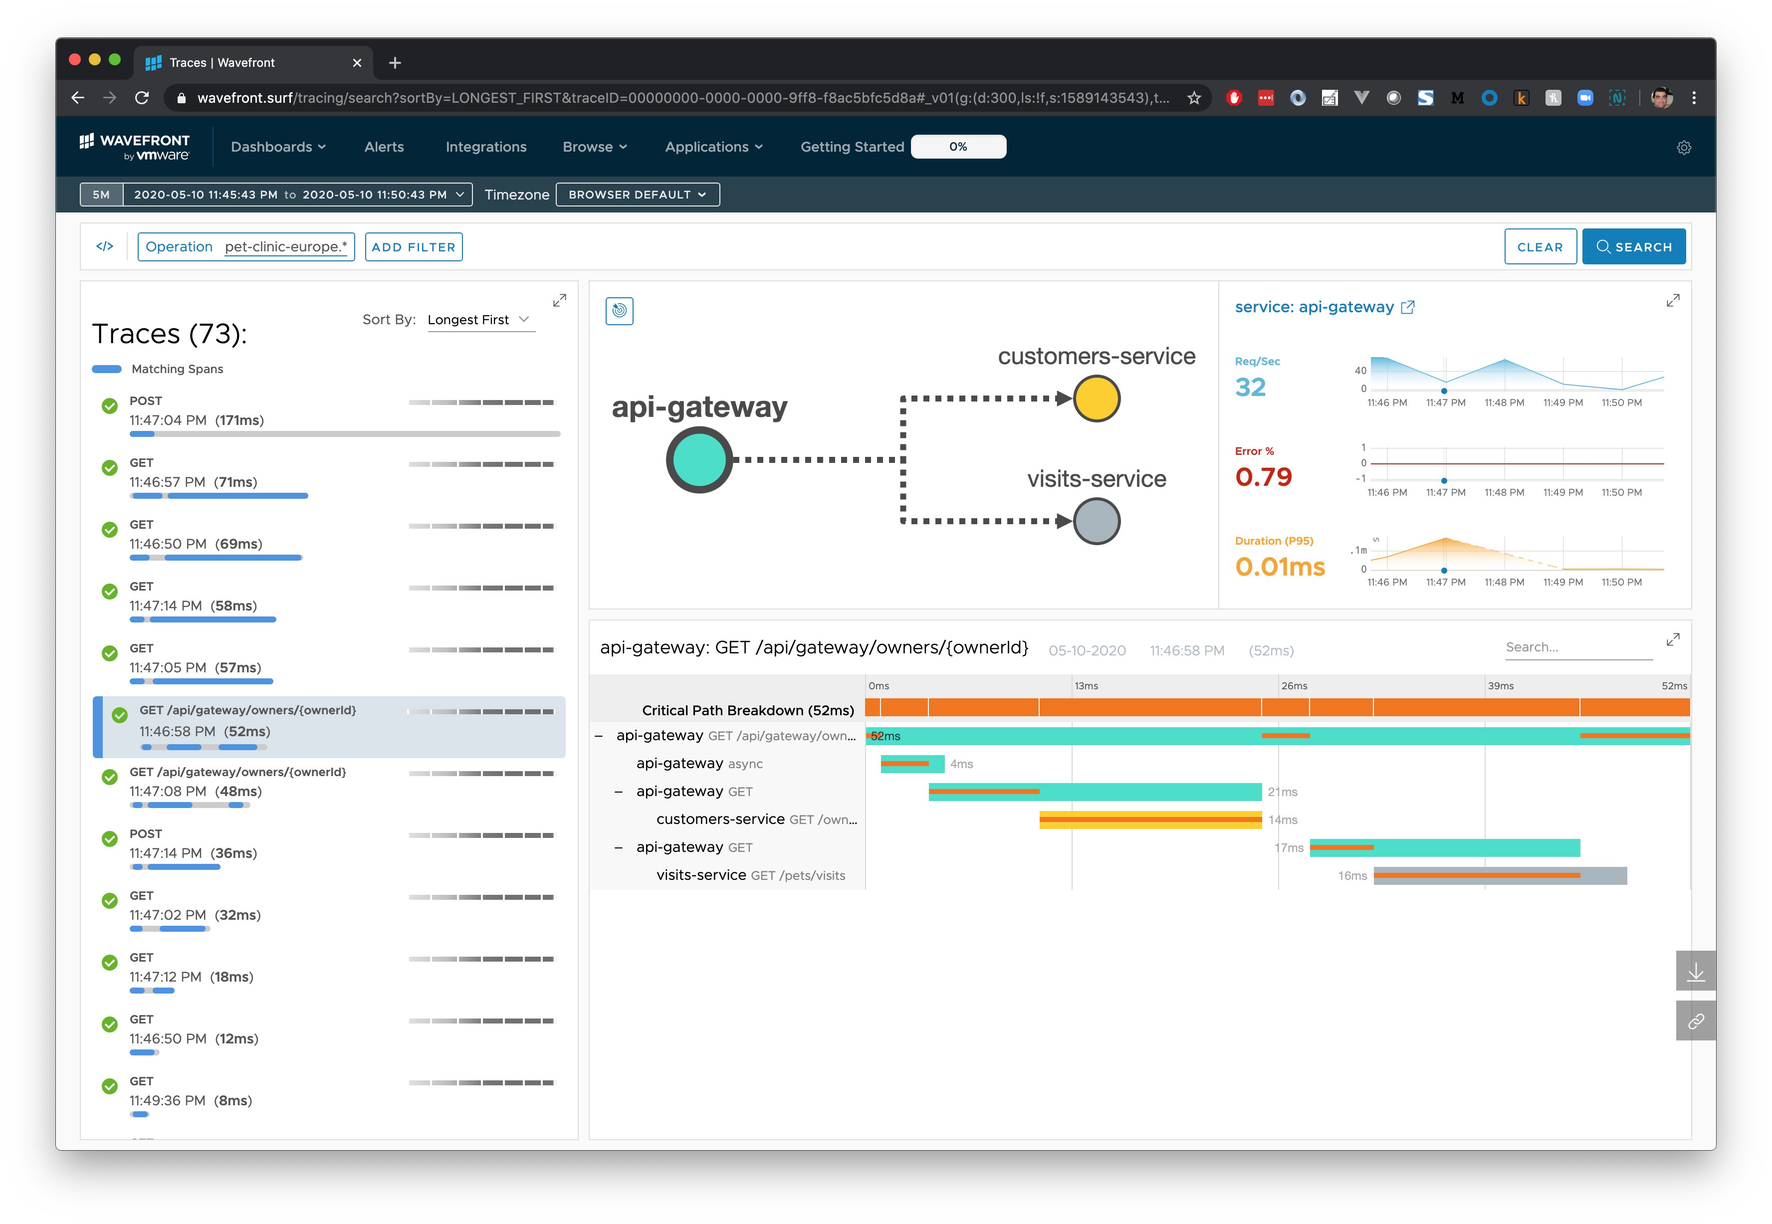This screenshot has height=1224, width=1772.
Task: Select the GET owners trace at 11:47:08 PM (48ms)
Action: 329,790
